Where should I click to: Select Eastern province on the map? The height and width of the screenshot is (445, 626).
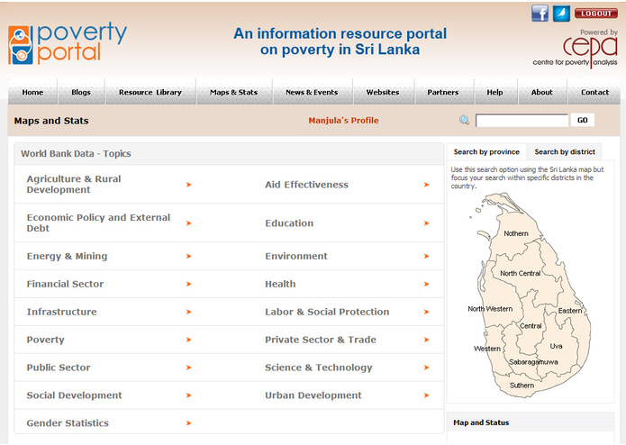[x=570, y=311]
